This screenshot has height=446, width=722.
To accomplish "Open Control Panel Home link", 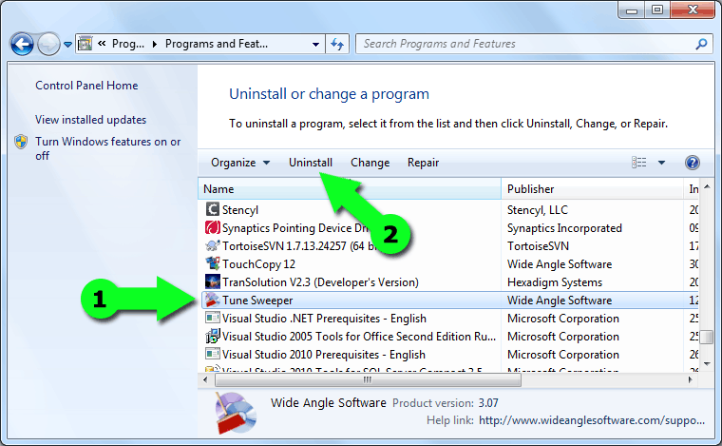I will pyautogui.click(x=86, y=86).
